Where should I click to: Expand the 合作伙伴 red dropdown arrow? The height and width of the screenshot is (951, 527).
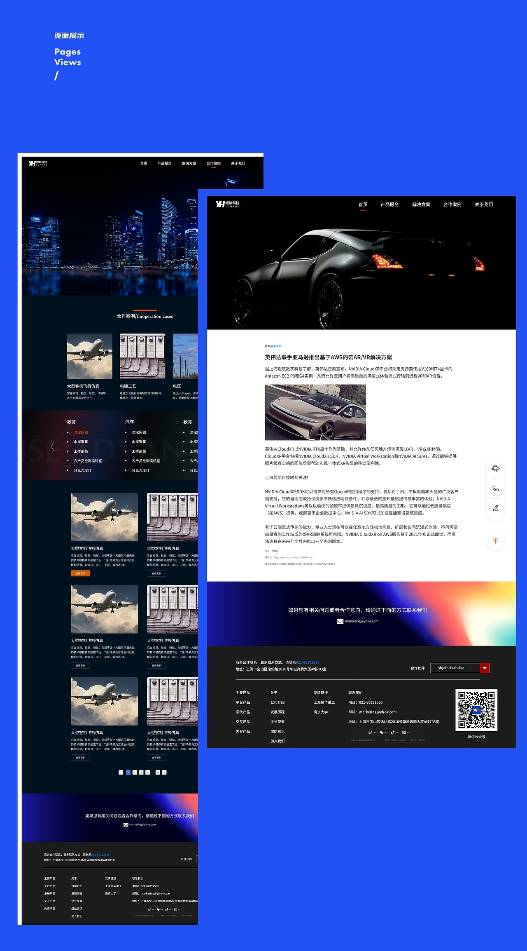point(485,668)
